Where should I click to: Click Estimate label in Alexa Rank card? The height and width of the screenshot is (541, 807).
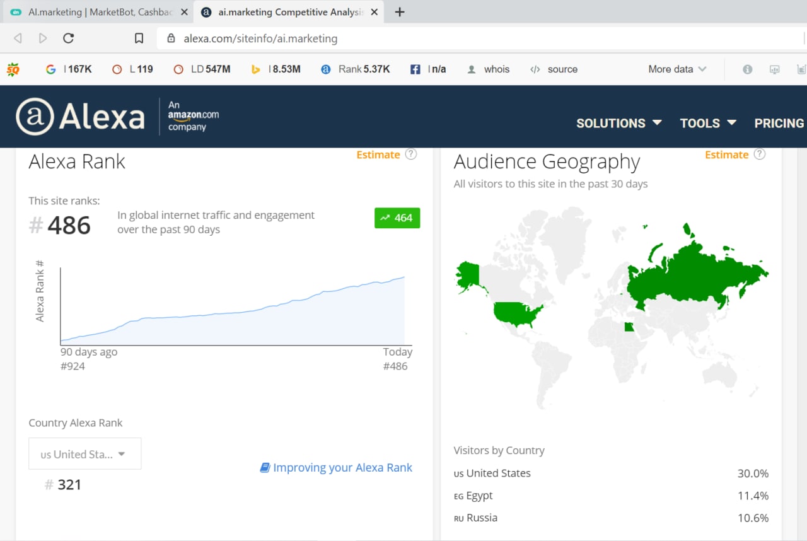tap(378, 154)
